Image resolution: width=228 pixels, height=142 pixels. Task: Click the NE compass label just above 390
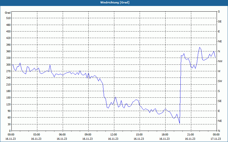tap(220, 41)
